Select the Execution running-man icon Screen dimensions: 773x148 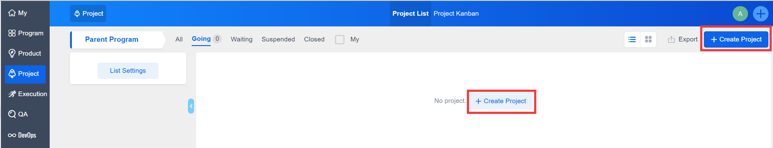point(12,94)
